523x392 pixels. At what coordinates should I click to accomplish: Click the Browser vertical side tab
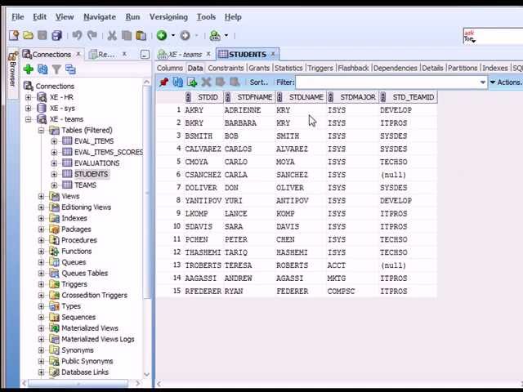(x=13, y=74)
